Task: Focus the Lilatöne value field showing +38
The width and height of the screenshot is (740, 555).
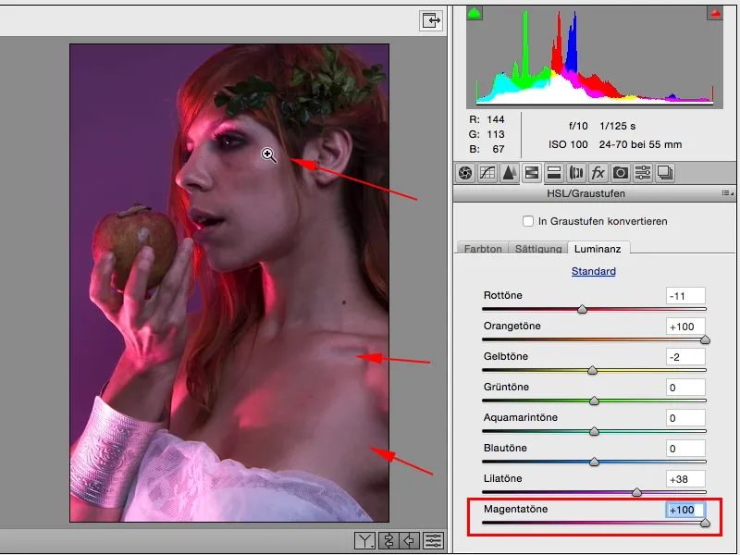Action: 685,479
